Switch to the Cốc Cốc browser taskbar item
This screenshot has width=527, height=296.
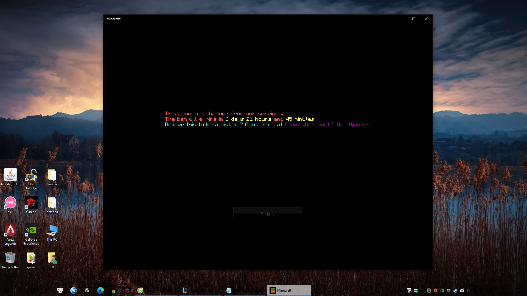tap(156, 291)
